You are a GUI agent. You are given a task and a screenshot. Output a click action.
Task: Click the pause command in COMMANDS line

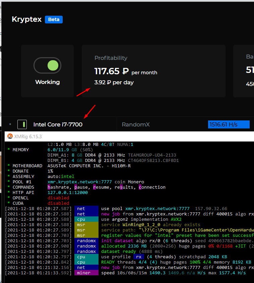click(81, 187)
